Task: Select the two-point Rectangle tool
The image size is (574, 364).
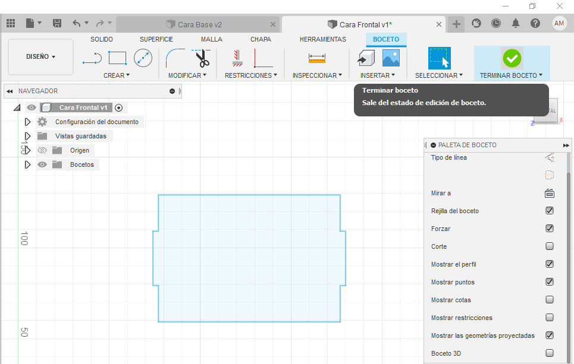Action: (x=118, y=58)
